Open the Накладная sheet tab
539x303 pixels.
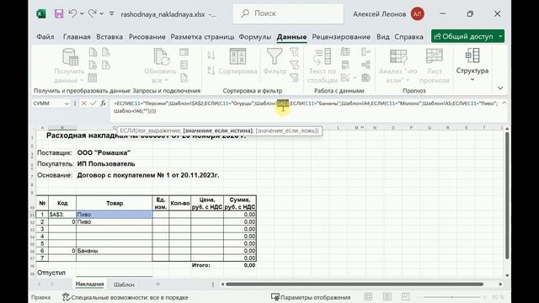(x=89, y=284)
